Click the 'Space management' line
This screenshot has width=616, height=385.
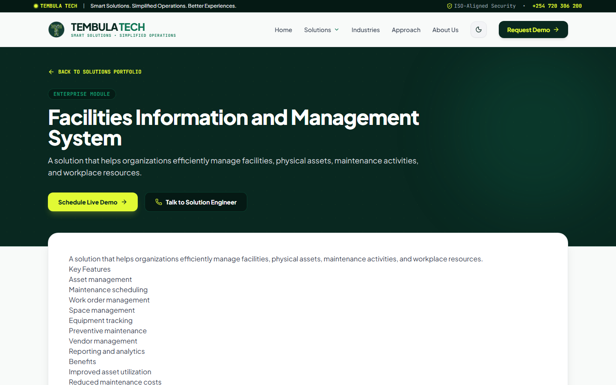pos(102,310)
